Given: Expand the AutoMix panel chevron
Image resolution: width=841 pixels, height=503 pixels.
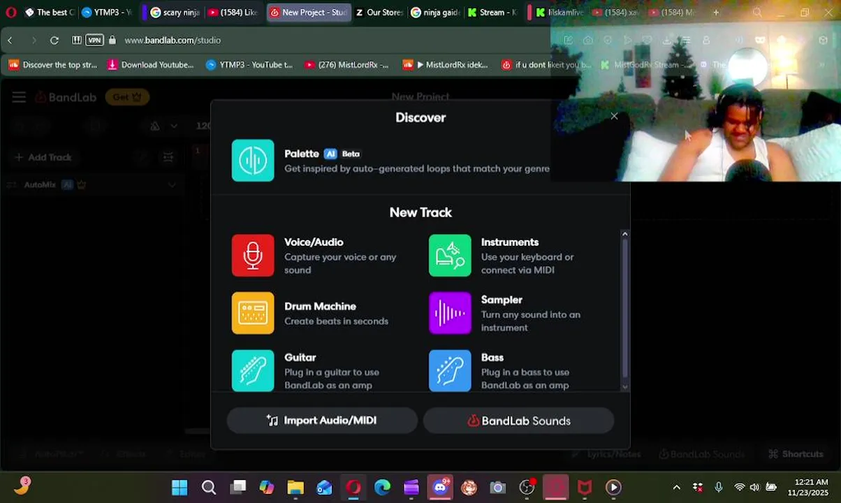Looking at the screenshot, I should pyautogui.click(x=172, y=185).
